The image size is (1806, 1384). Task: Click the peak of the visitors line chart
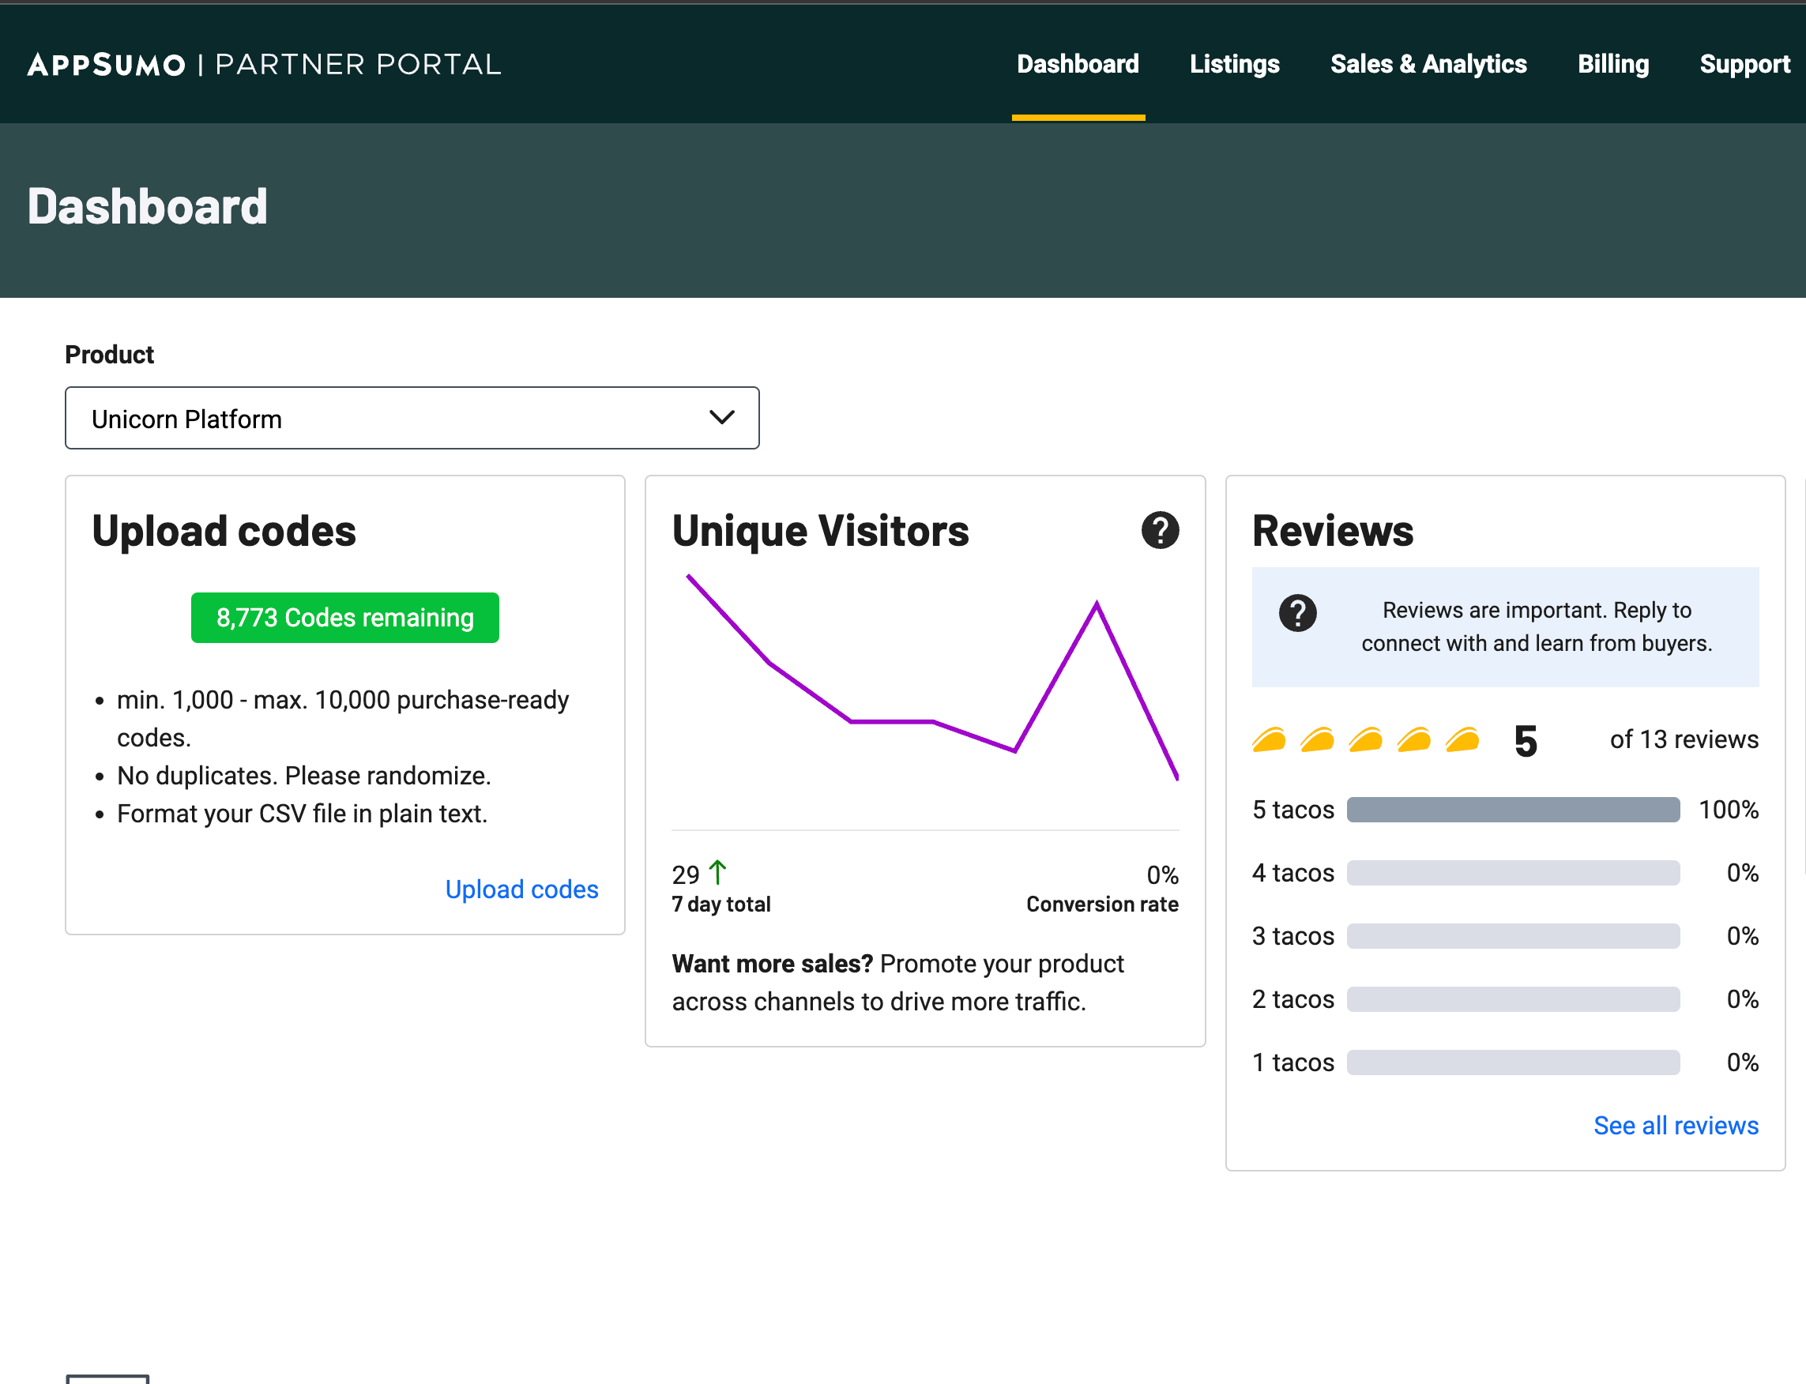pos(1097,604)
